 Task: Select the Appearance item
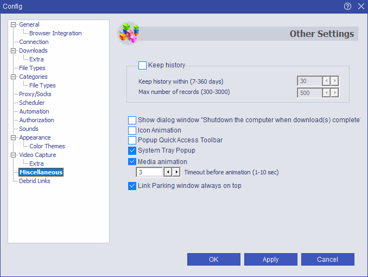(x=35, y=137)
